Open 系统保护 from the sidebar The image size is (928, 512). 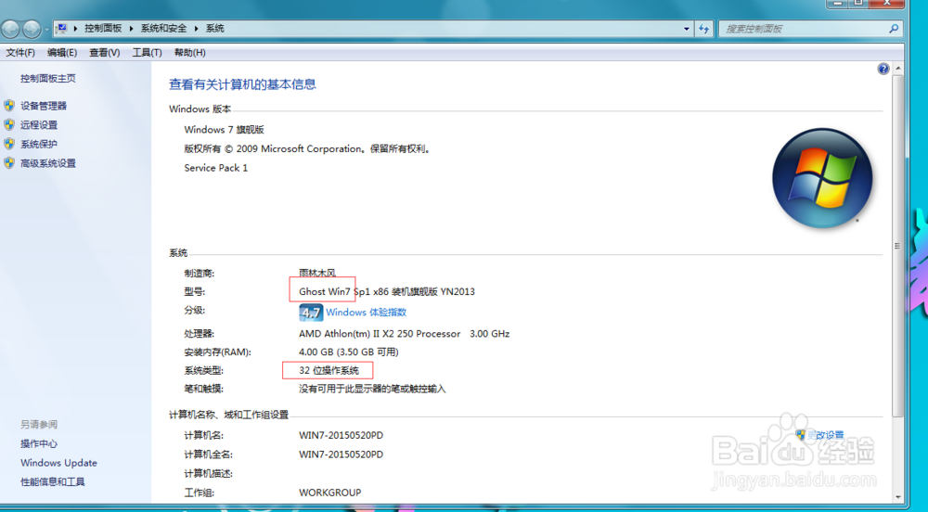(38, 145)
